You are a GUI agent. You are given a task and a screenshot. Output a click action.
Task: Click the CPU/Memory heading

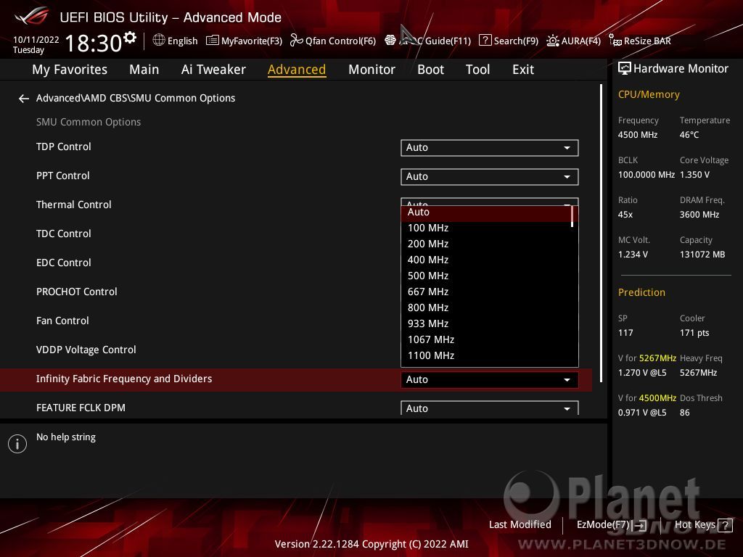pos(649,94)
